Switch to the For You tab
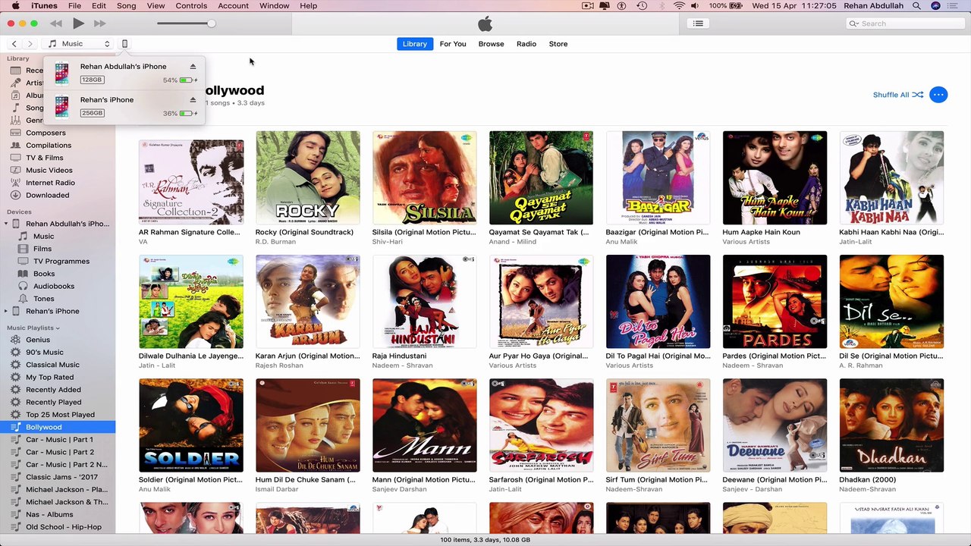971x546 pixels. (x=453, y=44)
